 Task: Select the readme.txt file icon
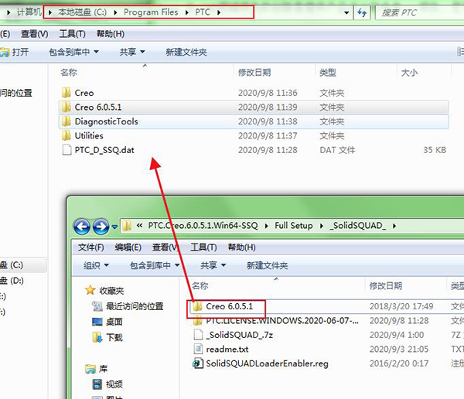click(198, 349)
